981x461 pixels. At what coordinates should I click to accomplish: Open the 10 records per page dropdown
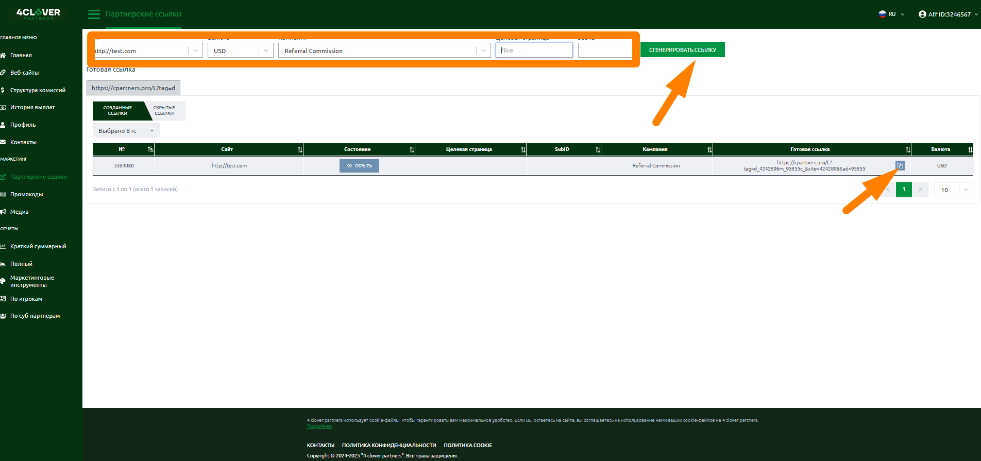954,190
